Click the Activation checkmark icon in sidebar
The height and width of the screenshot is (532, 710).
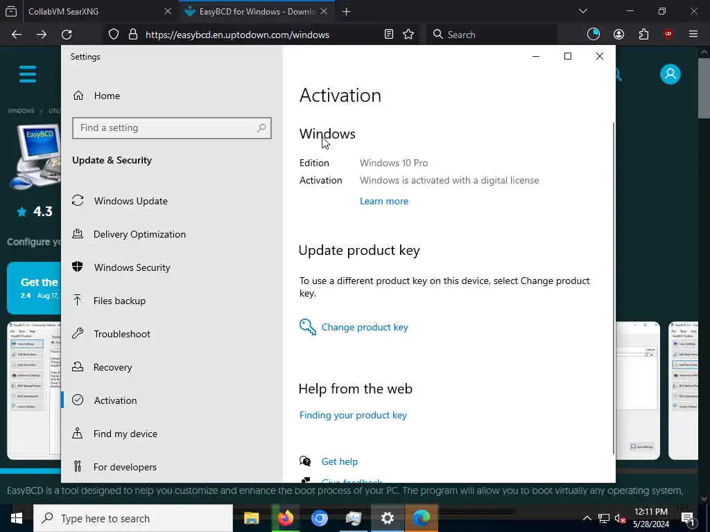tap(78, 400)
